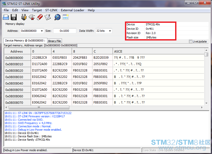This screenshot has height=154, width=212.
Task: Select memory cell D1172A00
Action: coord(41,64)
